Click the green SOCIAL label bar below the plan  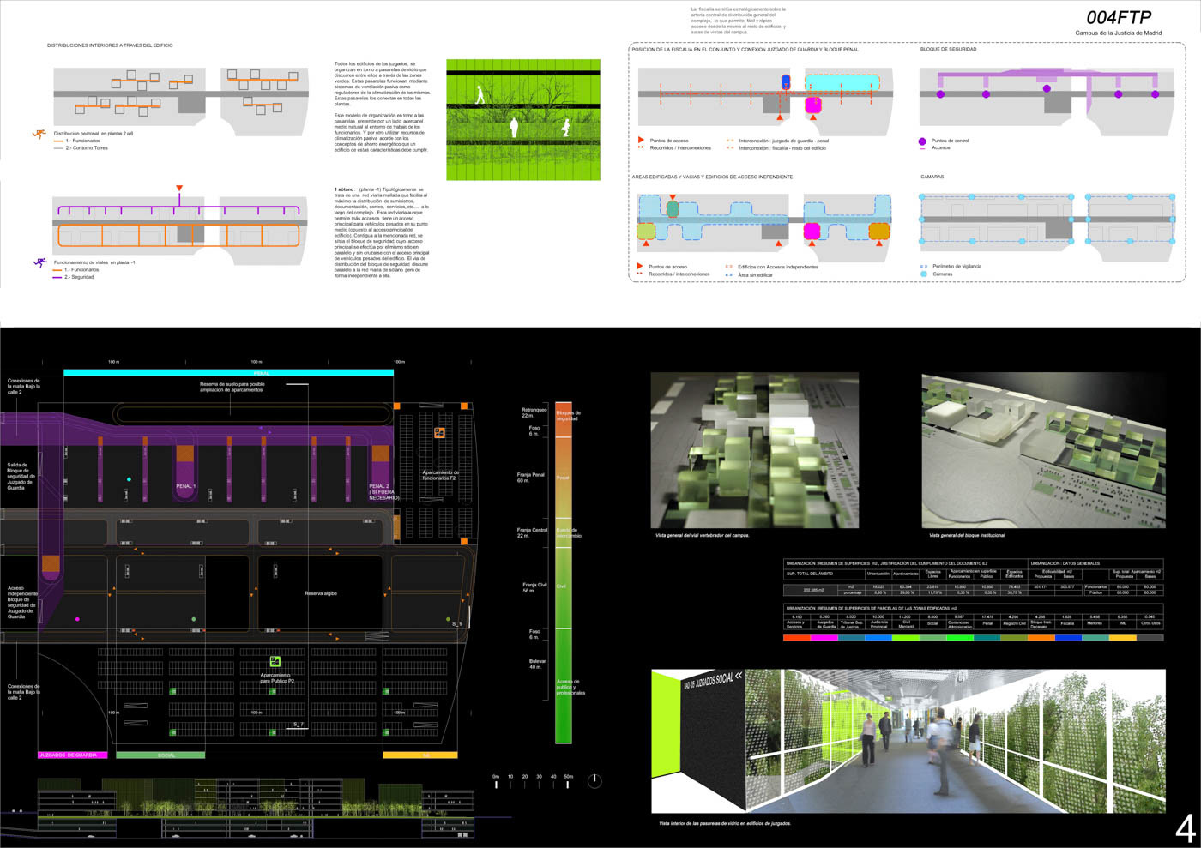(x=160, y=755)
